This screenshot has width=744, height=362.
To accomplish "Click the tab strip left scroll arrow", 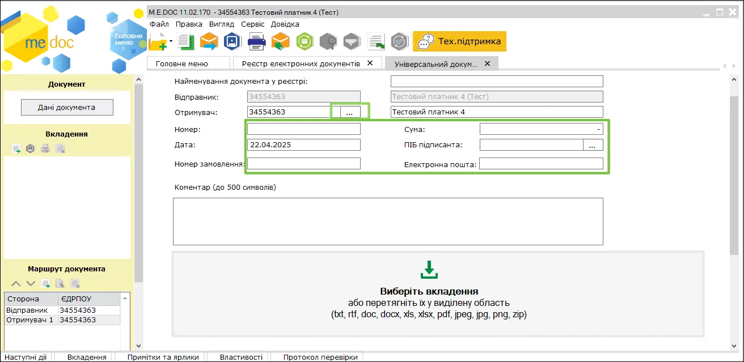I will [x=724, y=66].
